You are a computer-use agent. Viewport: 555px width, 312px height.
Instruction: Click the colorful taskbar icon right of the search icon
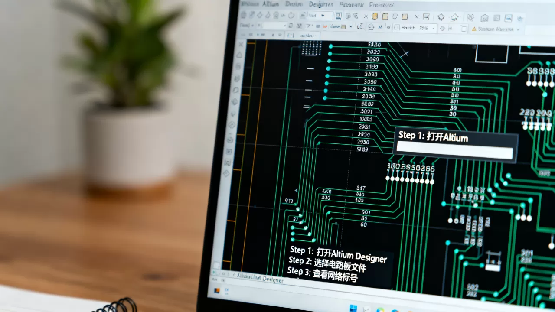click(x=380, y=310)
